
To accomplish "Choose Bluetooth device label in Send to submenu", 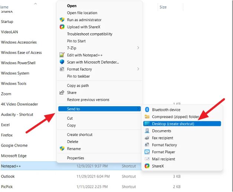I will point(166,110).
